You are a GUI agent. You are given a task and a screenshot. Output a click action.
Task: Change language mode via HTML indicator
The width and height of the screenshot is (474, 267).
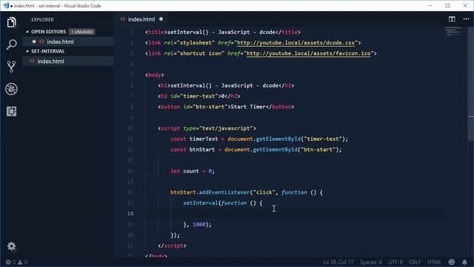(435, 262)
